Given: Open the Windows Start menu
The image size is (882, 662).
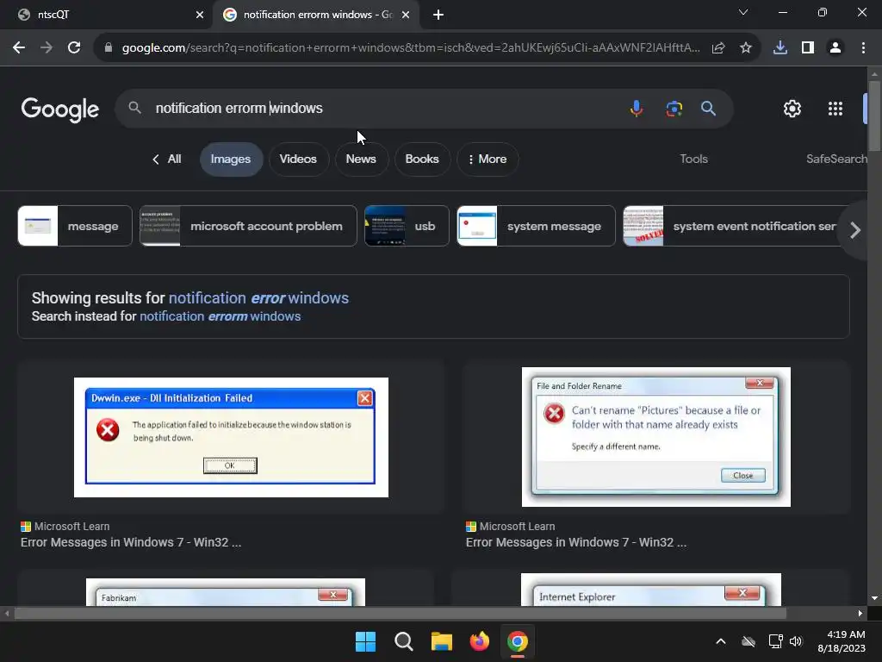Looking at the screenshot, I should (x=365, y=641).
